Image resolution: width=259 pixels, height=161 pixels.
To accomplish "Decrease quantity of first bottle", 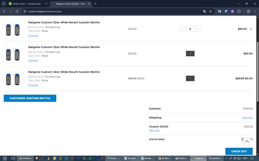I will click(x=182, y=29).
